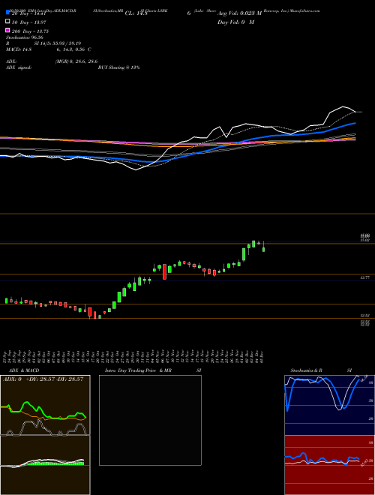This screenshot has height=495, width=375.
Task: Click the 'Day Vol: 0 M' label
Action: click(235, 22)
